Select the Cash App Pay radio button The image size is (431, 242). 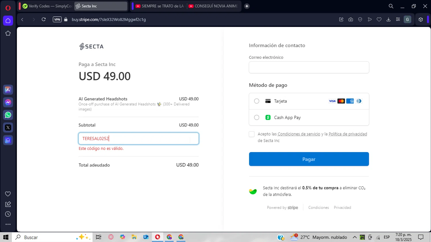click(x=257, y=117)
